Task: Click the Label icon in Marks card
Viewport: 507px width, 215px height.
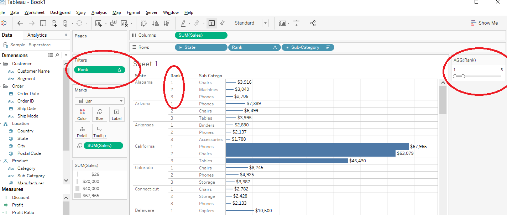Action: point(117,114)
